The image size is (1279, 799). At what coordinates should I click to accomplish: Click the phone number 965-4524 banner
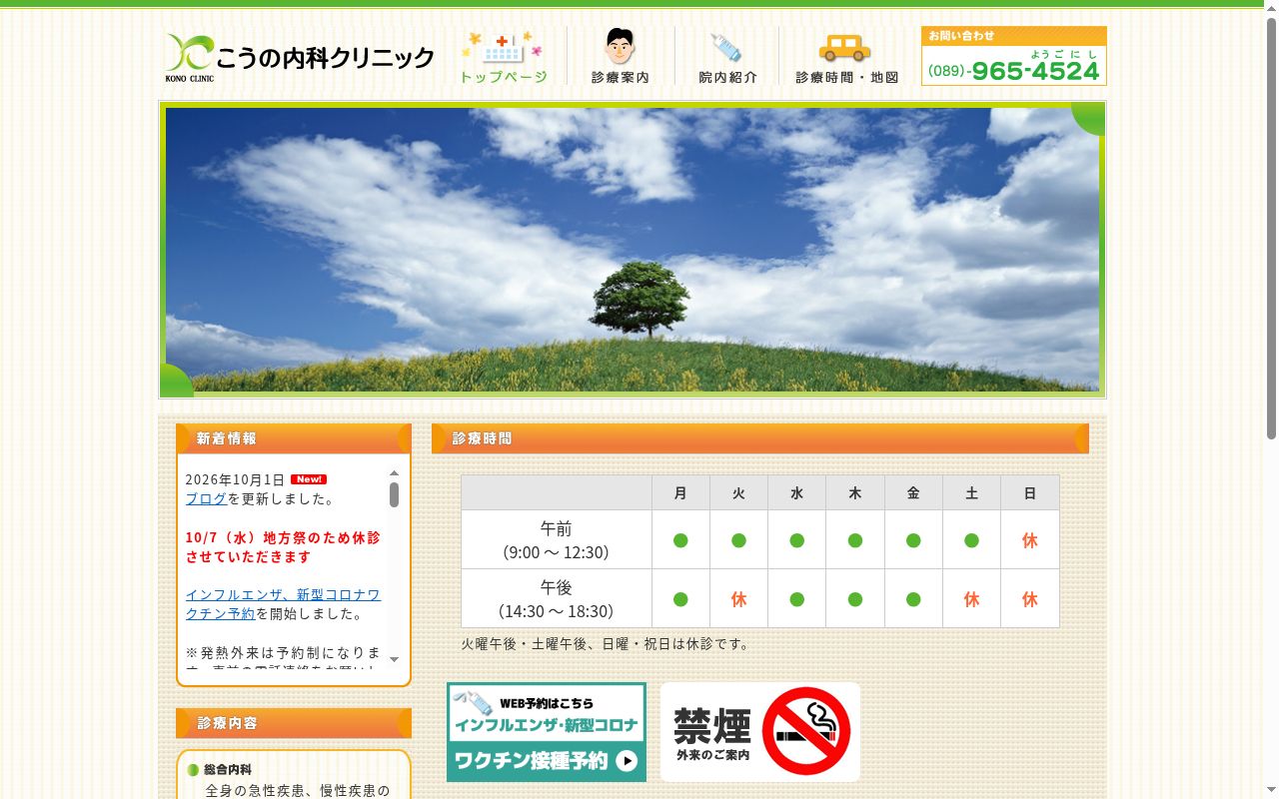[1014, 56]
